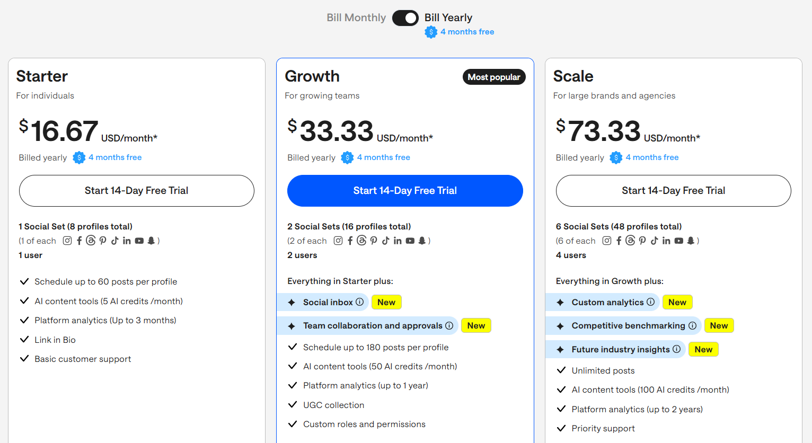Click the Pinterest icon in Growth plan
This screenshot has height=443, width=812.
[x=374, y=241]
